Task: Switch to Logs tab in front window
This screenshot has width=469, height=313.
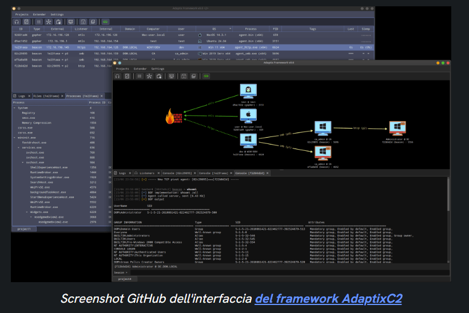Action: (121, 173)
